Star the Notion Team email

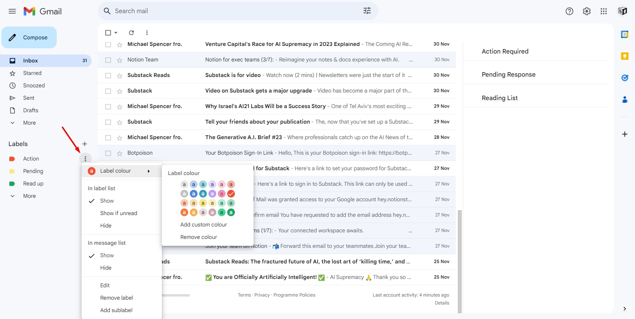coord(120,60)
